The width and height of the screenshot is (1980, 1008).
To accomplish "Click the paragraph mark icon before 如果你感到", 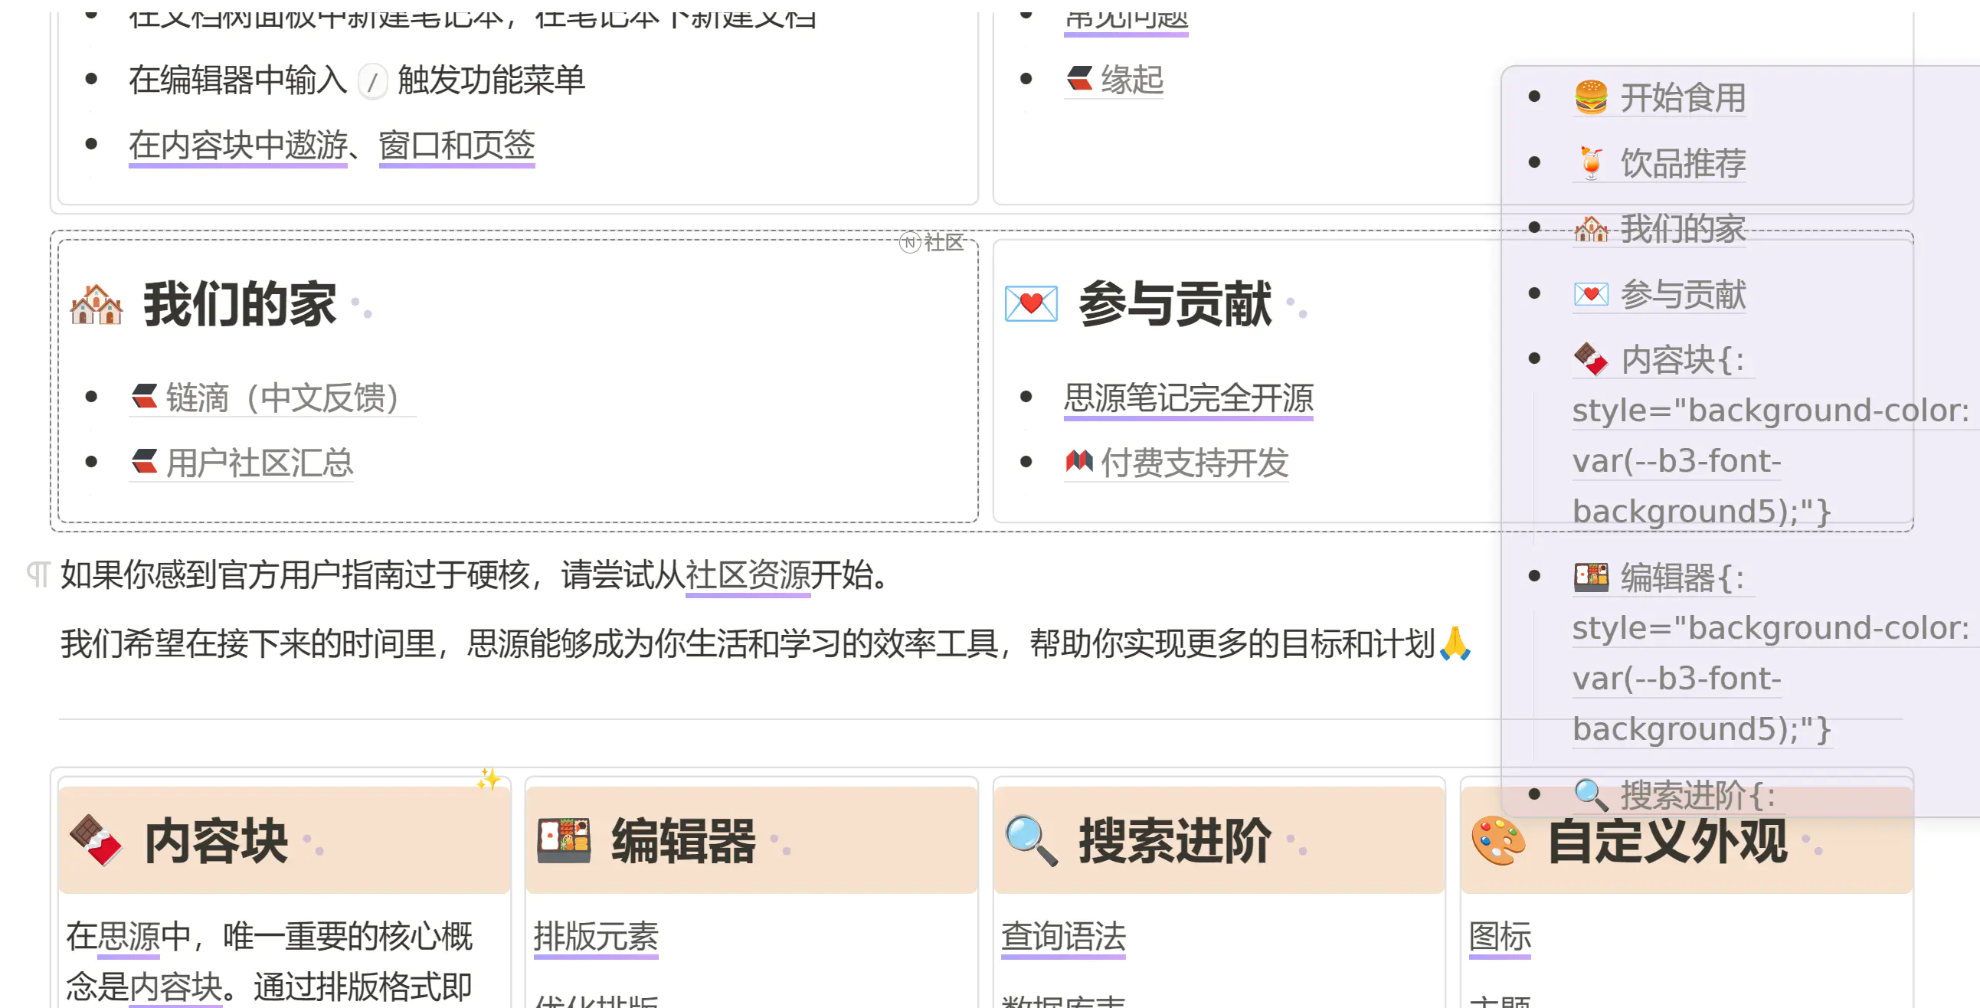I will coord(38,574).
